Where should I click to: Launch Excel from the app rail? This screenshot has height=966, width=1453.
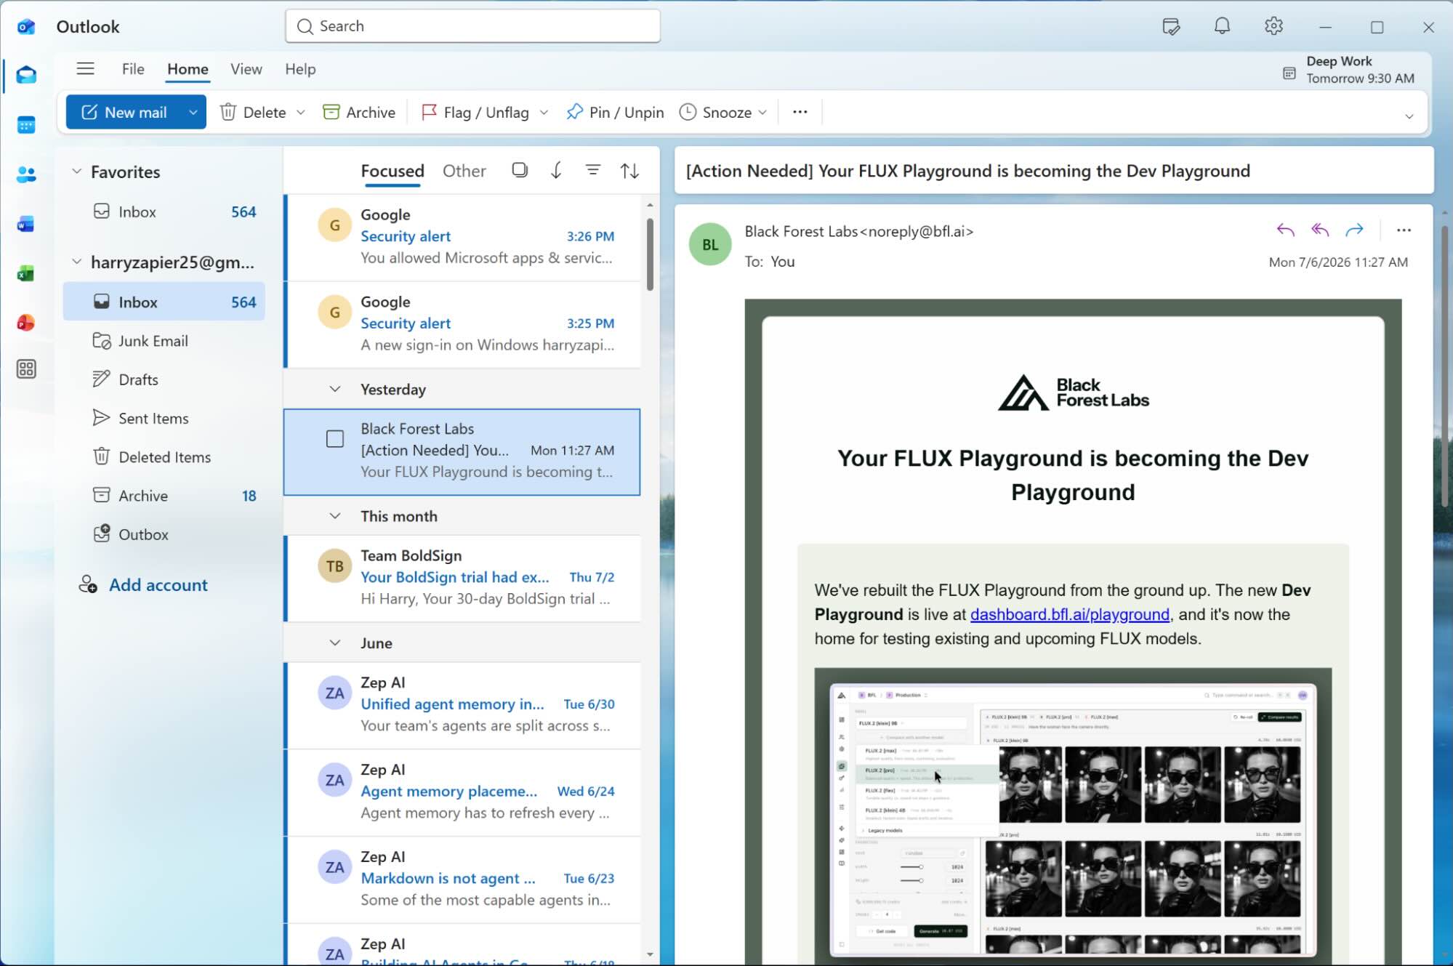(26, 273)
